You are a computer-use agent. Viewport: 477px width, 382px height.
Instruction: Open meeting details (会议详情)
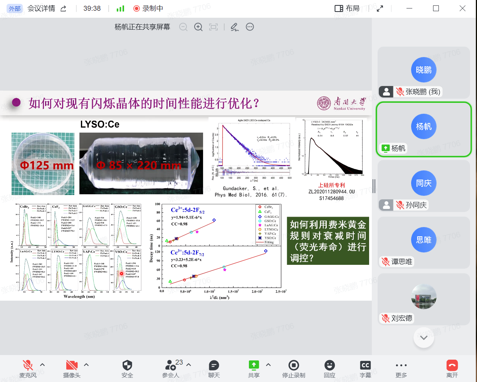(x=41, y=8)
